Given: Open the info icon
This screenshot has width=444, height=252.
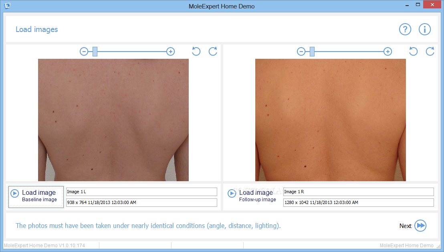Looking at the screenshot, I should pos(424,29).
